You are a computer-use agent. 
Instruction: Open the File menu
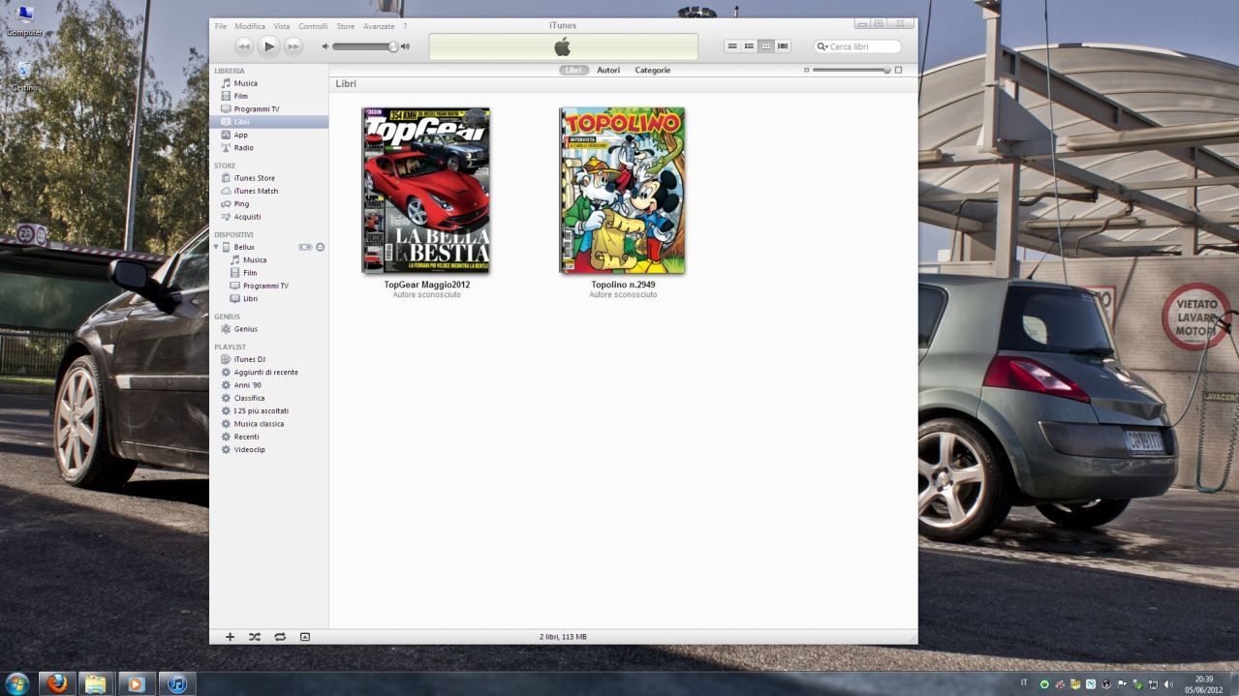(x=221, y=26)
